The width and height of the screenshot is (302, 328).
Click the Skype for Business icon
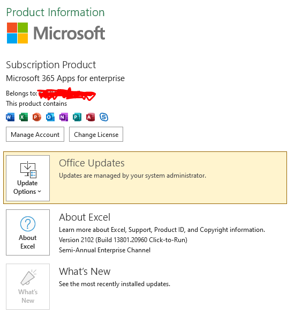pyautogui.click(x=104, y=117)
